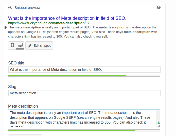The width and height of the screenshot is (176, 136).
Task: Expand the green arrow after the URL
Action: 88,23
